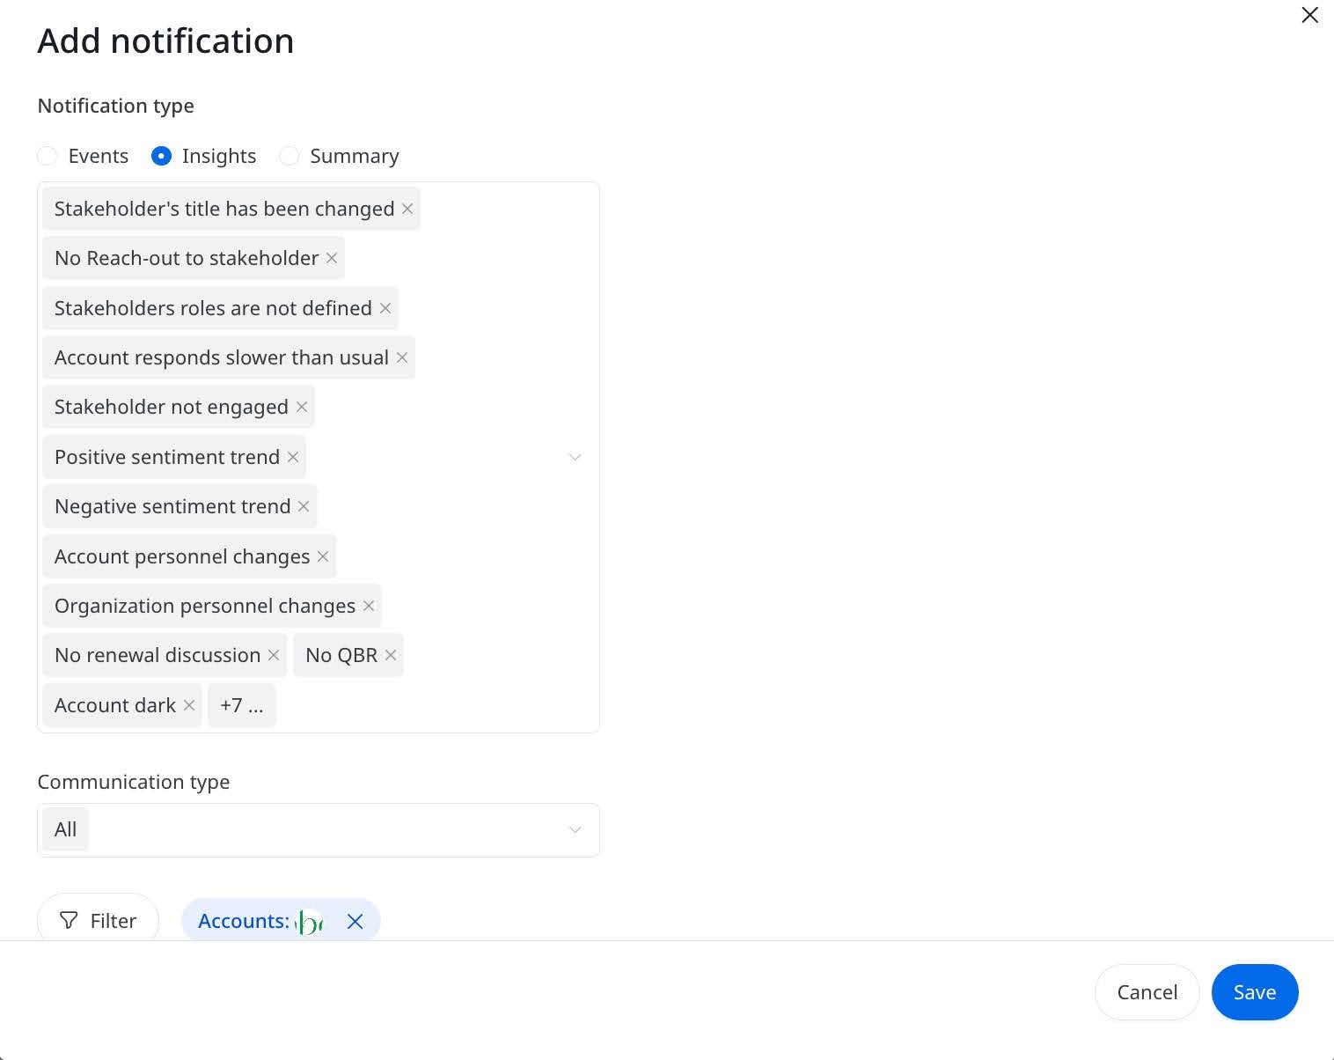This screenshot has height=1060, width=1334.
Task: Open the Communication type dropdown
Action: coord(575,829)
